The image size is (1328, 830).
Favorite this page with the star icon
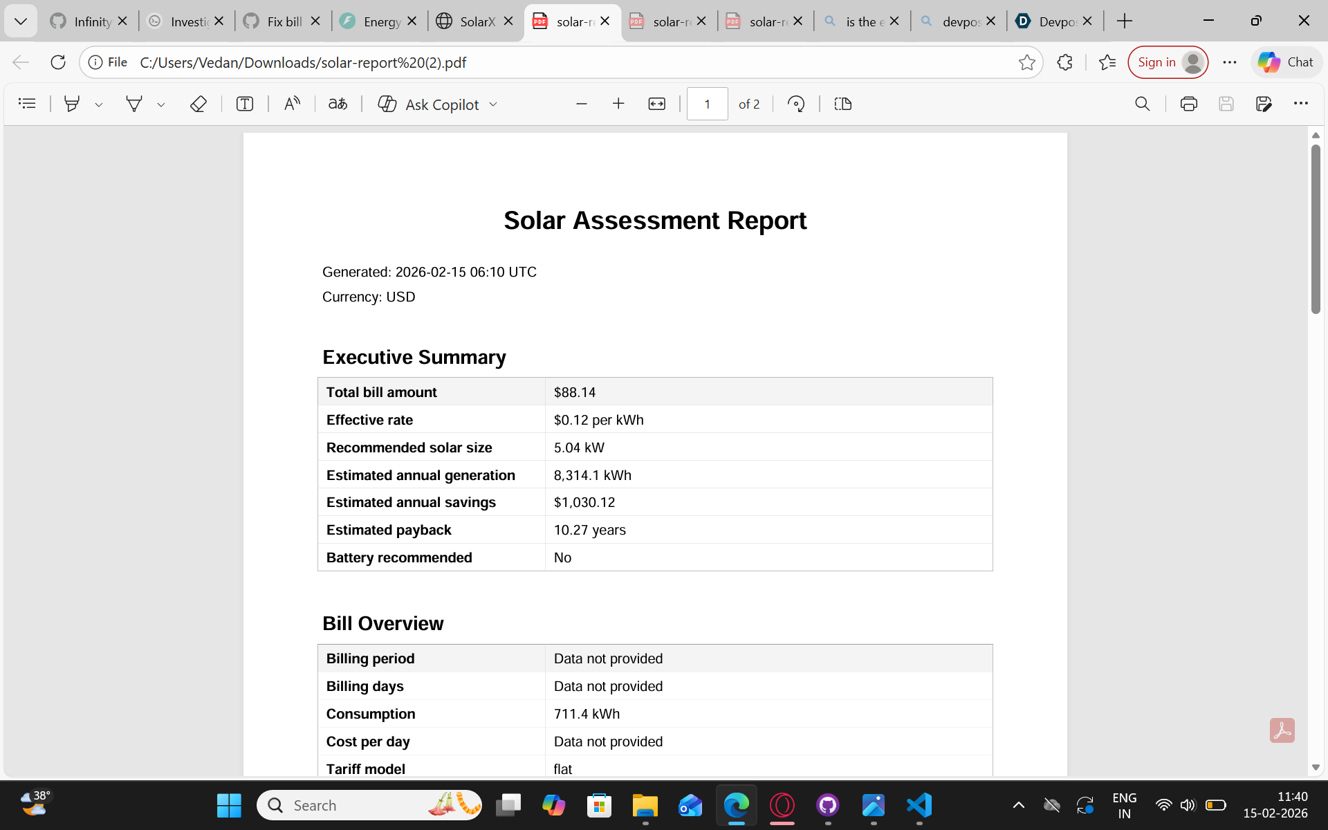(x=1026, y=62)
